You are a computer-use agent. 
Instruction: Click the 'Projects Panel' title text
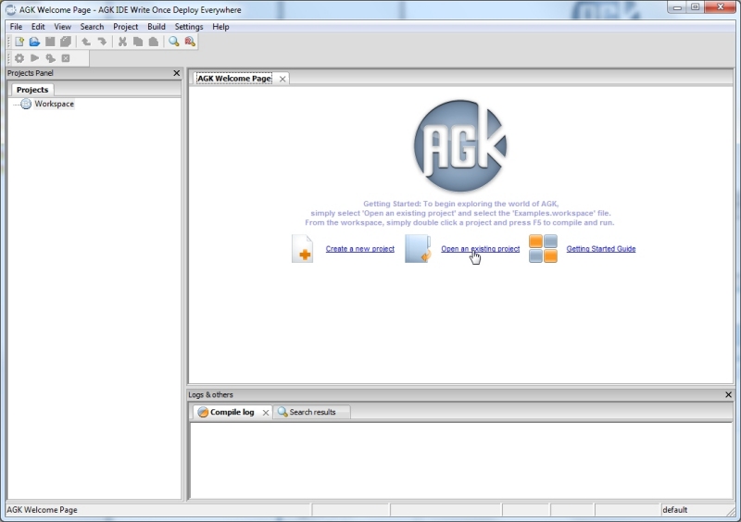click(31, 73)
